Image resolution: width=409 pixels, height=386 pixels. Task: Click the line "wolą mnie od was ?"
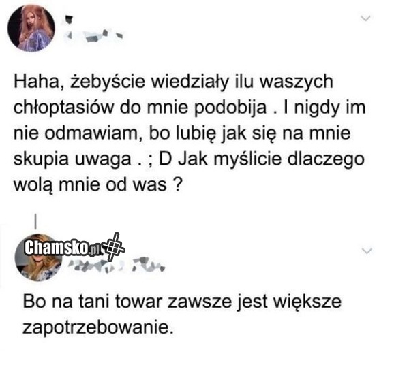[97, 185]
